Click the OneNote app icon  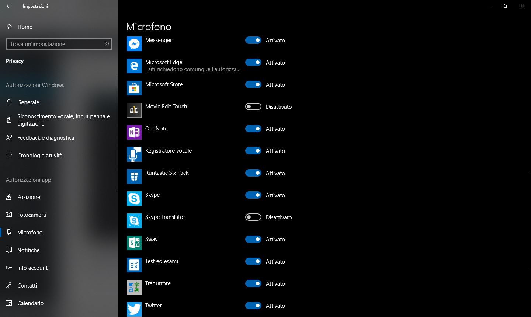coord(134,132)
